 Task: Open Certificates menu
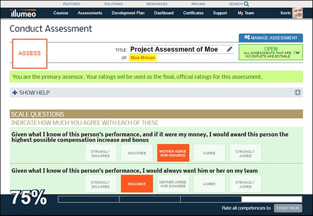click(193, 13)
